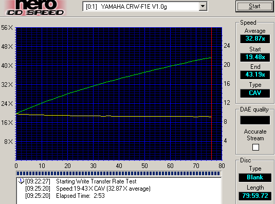Click the Start button
Viewport: 275px width, 204px height.
254,6
